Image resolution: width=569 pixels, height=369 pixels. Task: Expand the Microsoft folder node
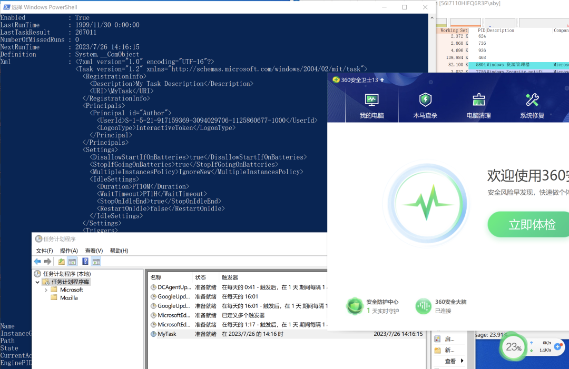46,290
